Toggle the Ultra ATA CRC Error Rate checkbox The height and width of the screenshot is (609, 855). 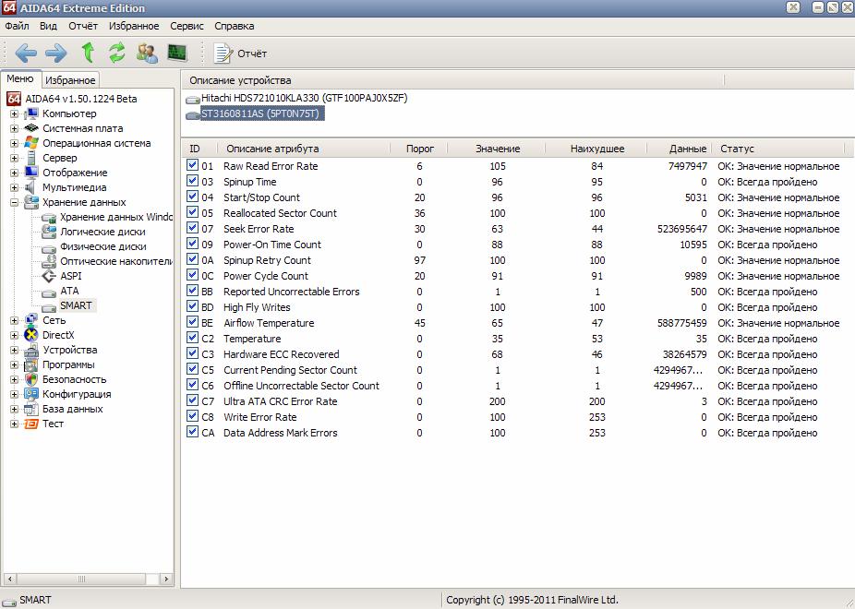192,400
